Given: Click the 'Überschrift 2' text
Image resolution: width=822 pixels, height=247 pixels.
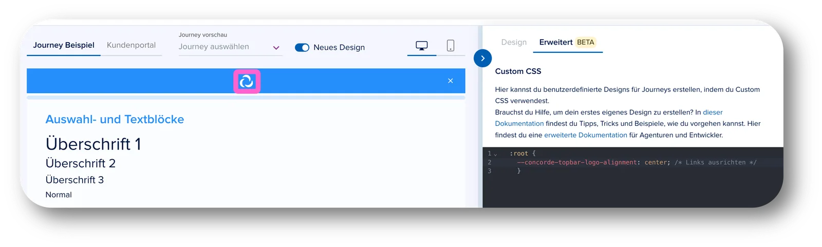Looking at the screenshot, I should (81, 163).
